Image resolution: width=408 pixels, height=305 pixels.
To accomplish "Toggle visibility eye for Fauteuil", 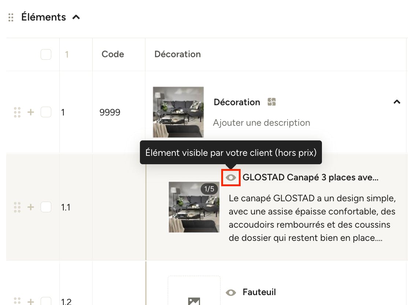I will click(x=231, y=293).
